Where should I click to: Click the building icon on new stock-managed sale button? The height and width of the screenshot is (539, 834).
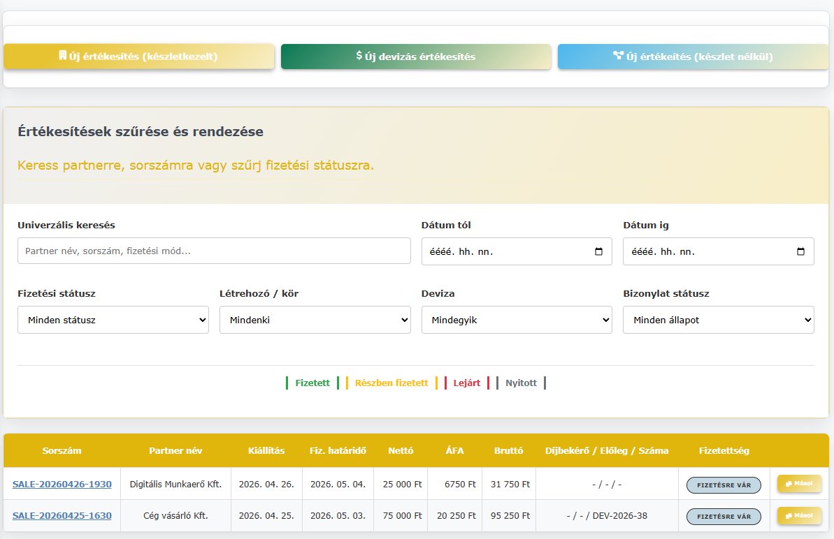[x=62, y=56]
